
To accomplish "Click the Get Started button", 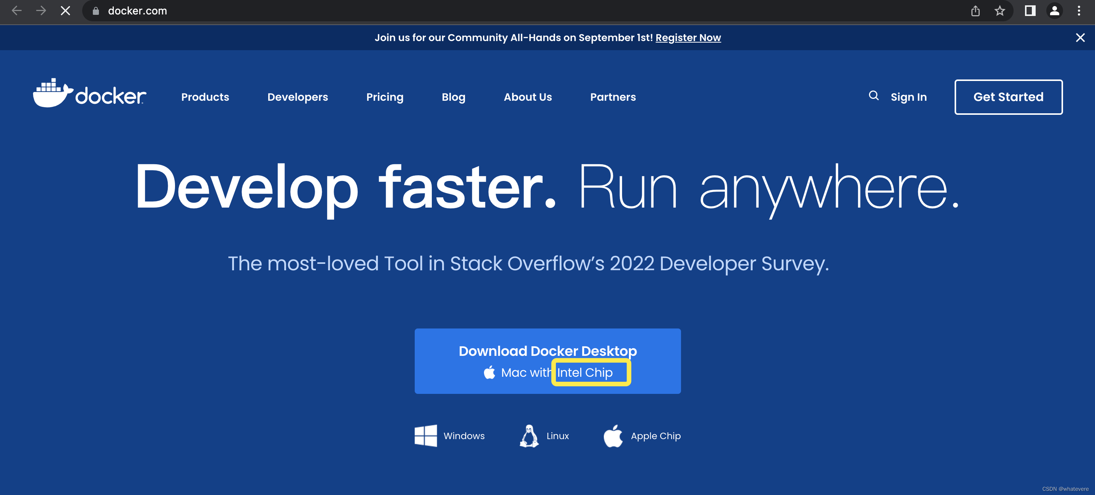I will [1008, 97].
